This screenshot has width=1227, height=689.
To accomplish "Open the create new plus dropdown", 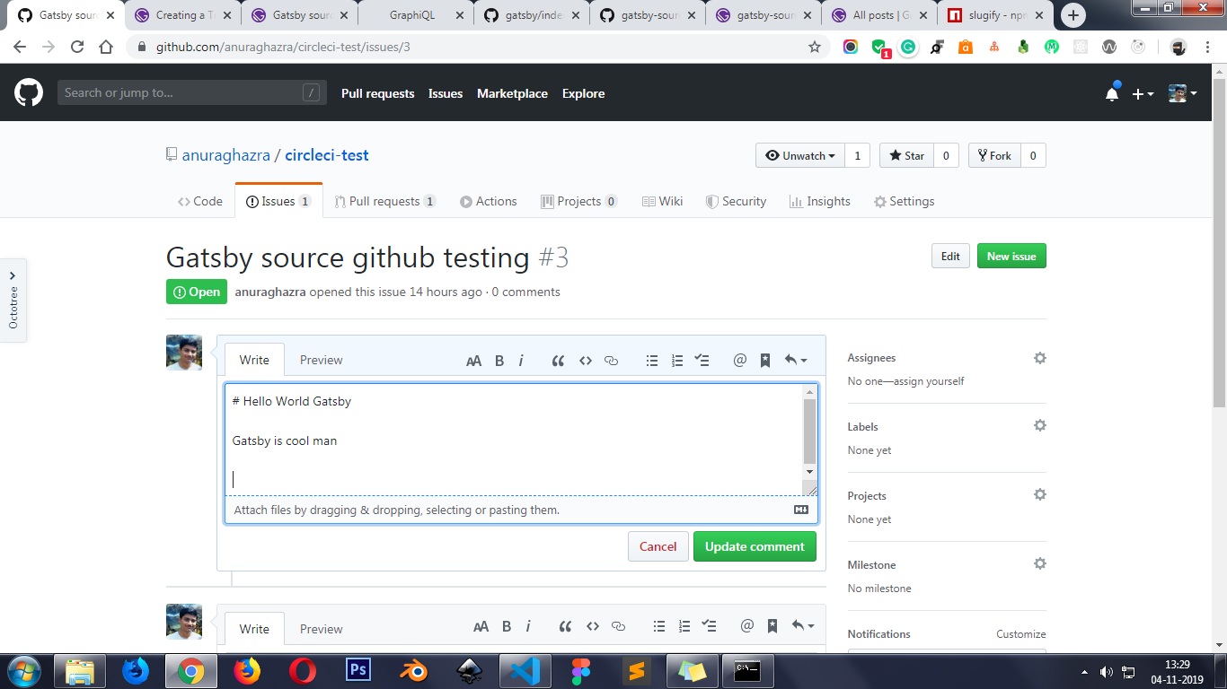I will (x=1143, y=93).
